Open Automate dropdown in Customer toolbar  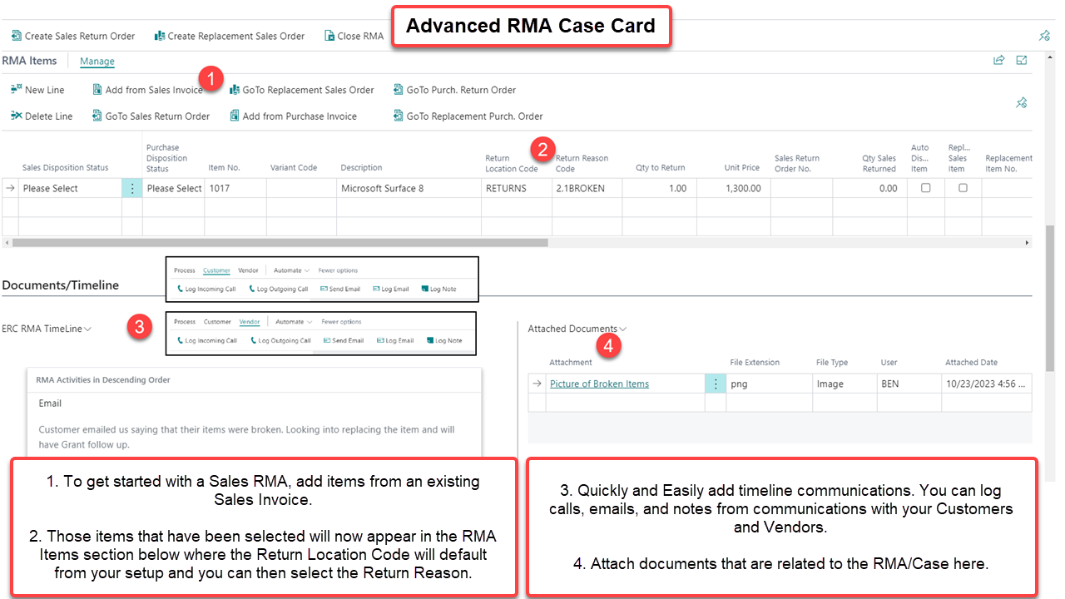tap(291, 270)
